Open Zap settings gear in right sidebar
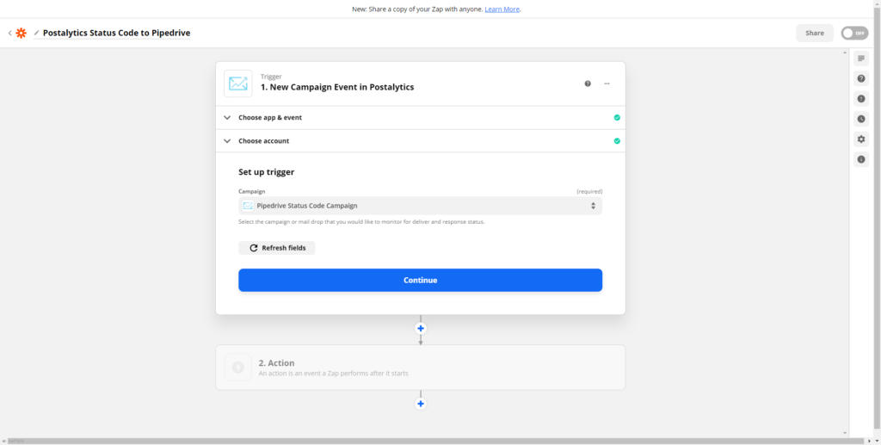 861,139
